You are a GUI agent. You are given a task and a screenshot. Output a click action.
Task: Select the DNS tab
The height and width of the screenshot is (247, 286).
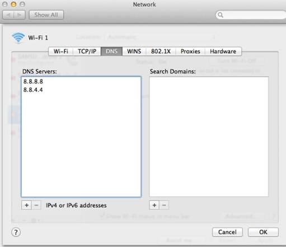[111, 52]
